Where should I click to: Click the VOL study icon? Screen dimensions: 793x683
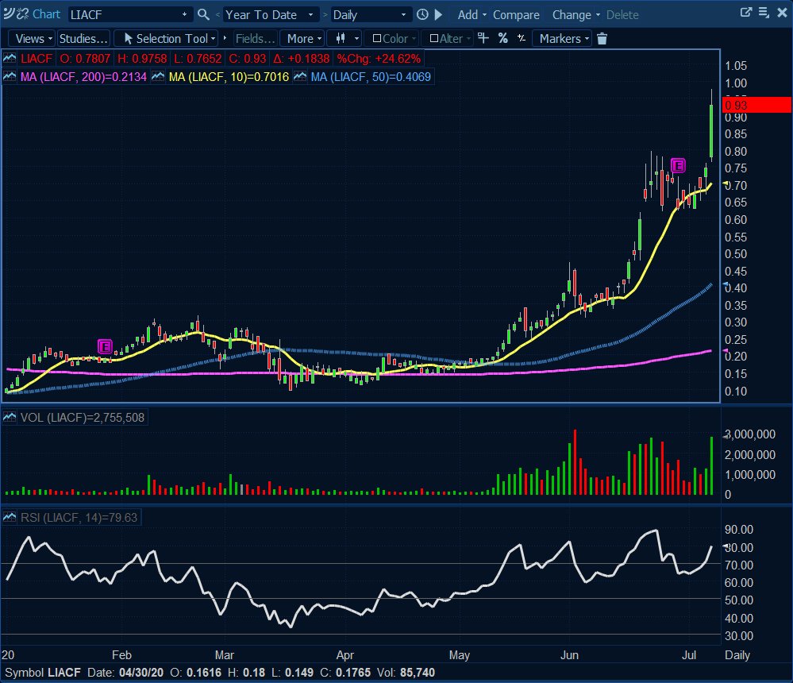(10, 418)
